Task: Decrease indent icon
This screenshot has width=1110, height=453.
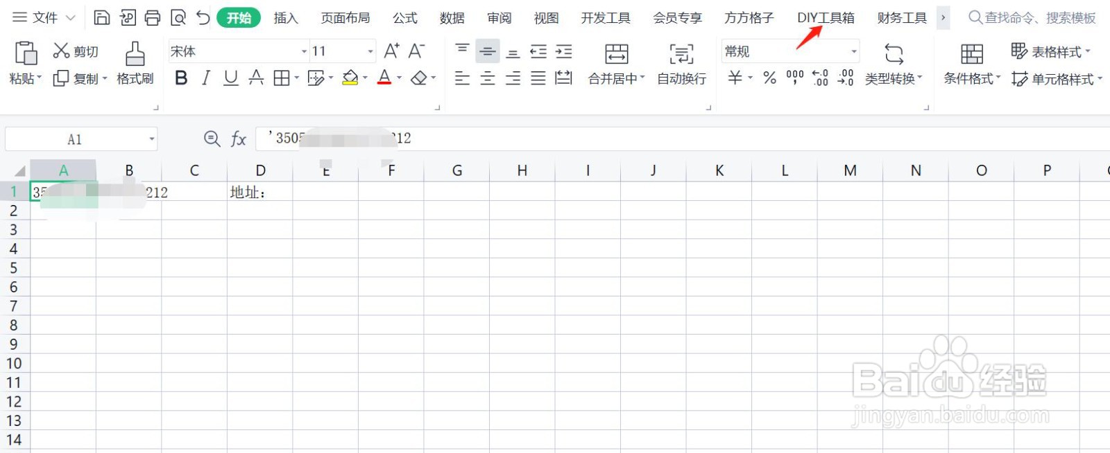Action: coord(538,51)
